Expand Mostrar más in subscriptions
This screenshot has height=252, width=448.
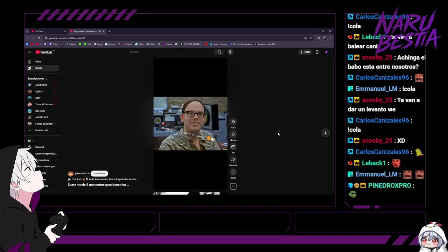point(42,130)
